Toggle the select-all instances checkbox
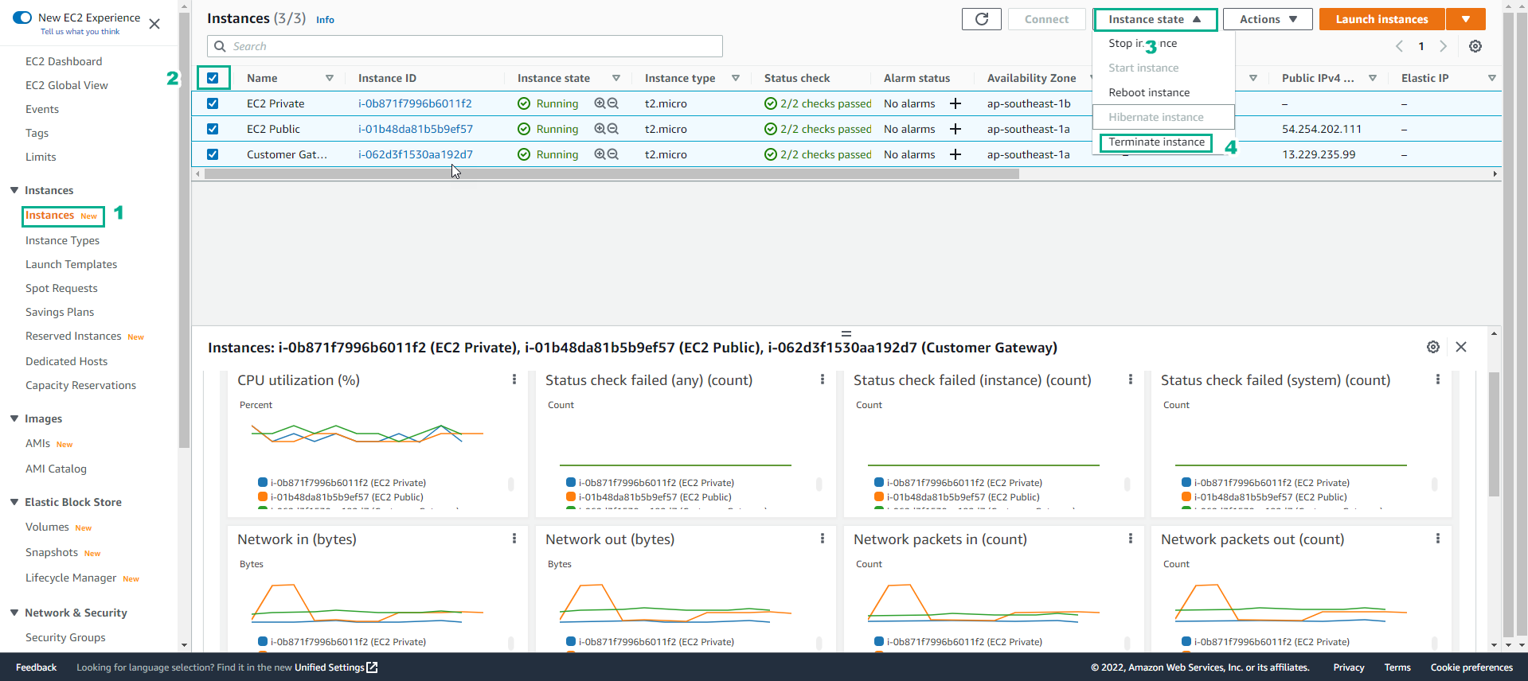Viewport: 1528px width, 681px height. pyautogui.click(x=213, y=78)
